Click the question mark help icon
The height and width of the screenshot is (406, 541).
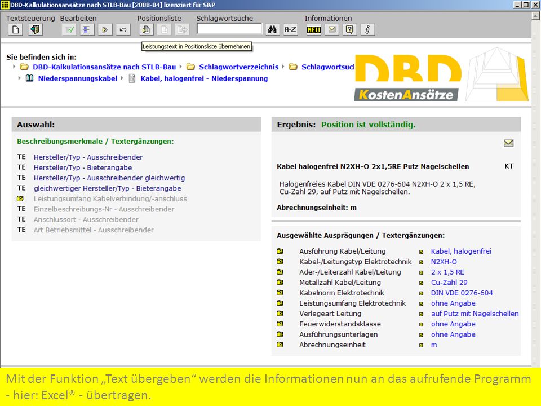349,30
